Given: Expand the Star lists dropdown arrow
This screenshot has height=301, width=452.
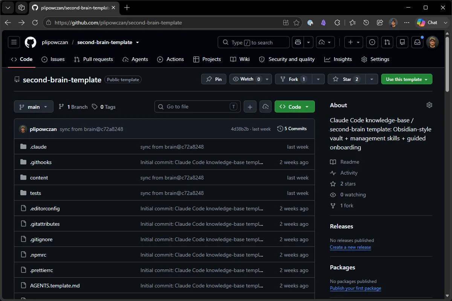Looking at the screenshot, I should [x=372, y=79].
